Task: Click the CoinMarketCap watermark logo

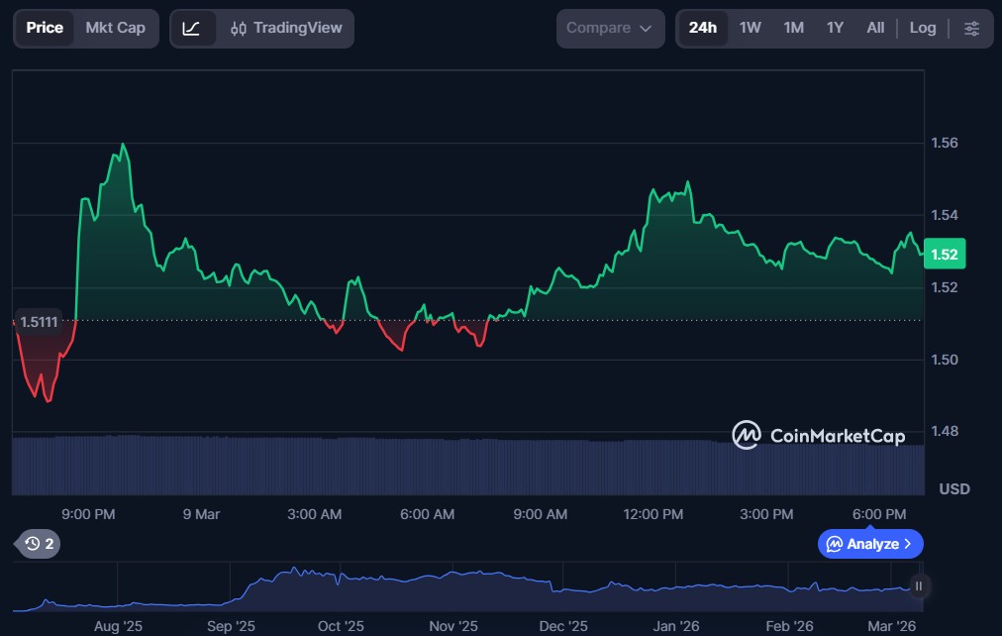Action: [818, 435]
